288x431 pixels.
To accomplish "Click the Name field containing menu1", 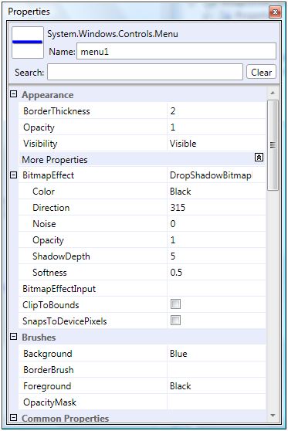I will (176, 51).
